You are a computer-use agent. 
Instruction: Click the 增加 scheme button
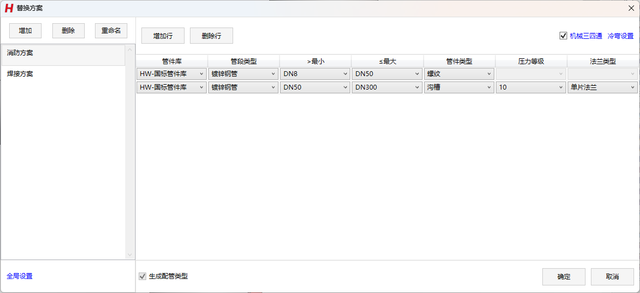[x=25, y=31]
